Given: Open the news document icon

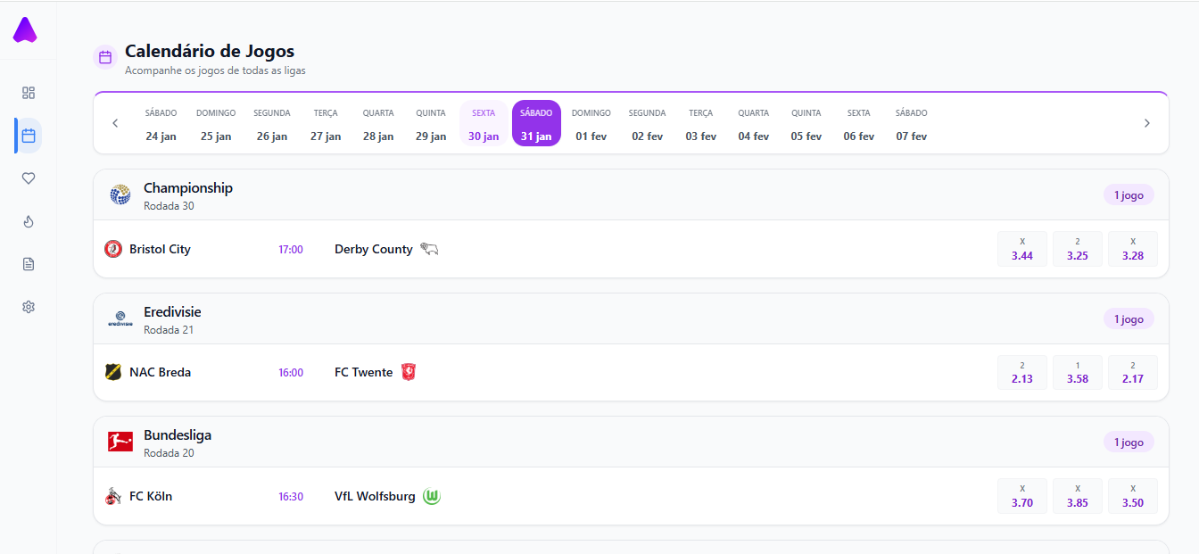Looking at the screenshot, I should (28, 263).
